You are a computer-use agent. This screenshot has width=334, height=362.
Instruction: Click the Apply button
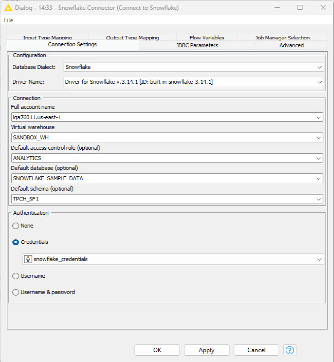click(x=206, y=350)
